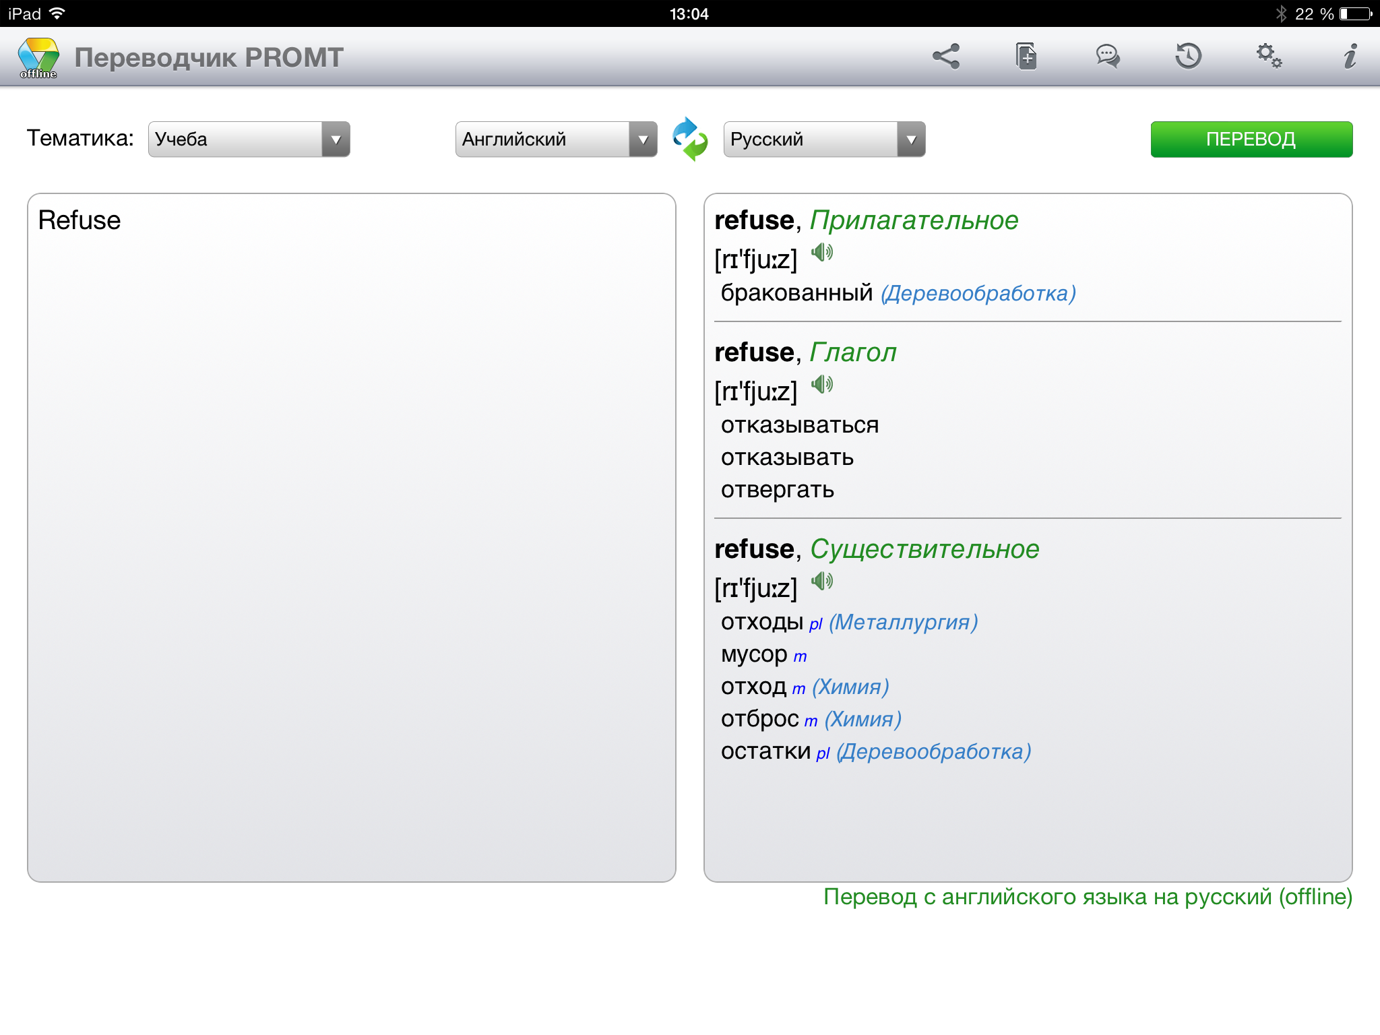Screen dimensions: 1380x1035
Task: Tap the translation 'бракованный'
Action: click(796, 293)
